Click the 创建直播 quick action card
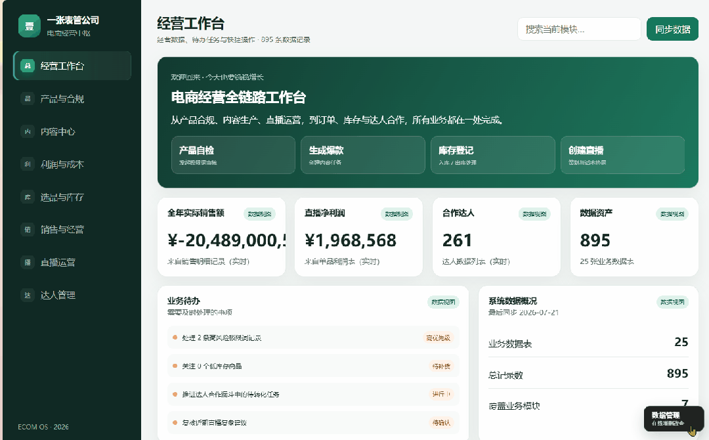Viewport: 709px width, 440px height. click(622, 155)
